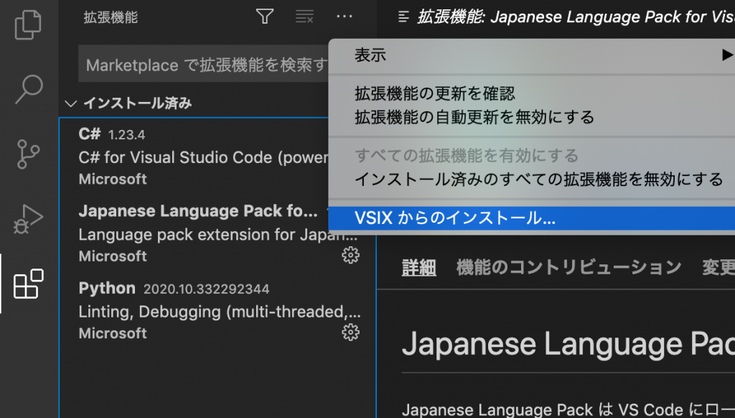Switch to the 機能のコントリビューション tab
The height and width of the screenshot is (418, 735).
[568, 267]
